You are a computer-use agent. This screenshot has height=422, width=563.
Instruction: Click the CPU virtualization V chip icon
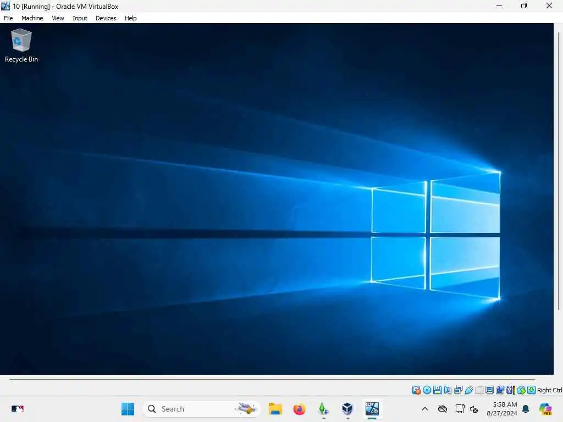[x=510, y=390]
